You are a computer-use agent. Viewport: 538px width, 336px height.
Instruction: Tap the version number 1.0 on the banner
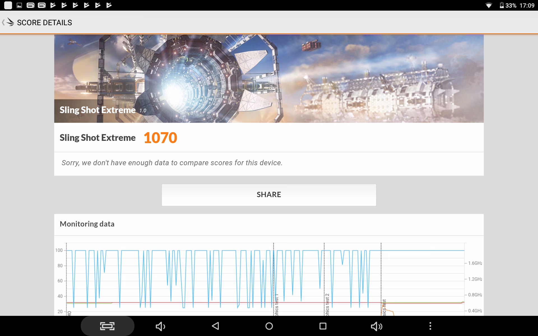point(143,111)
